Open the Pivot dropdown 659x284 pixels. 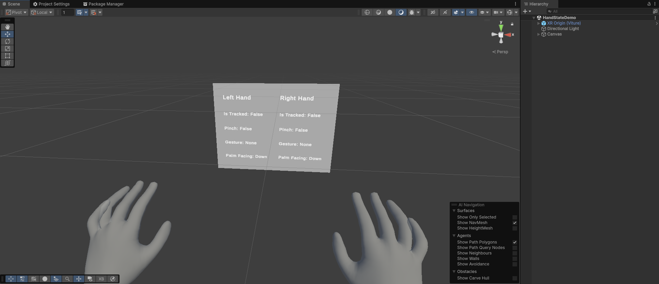[16, 12]
